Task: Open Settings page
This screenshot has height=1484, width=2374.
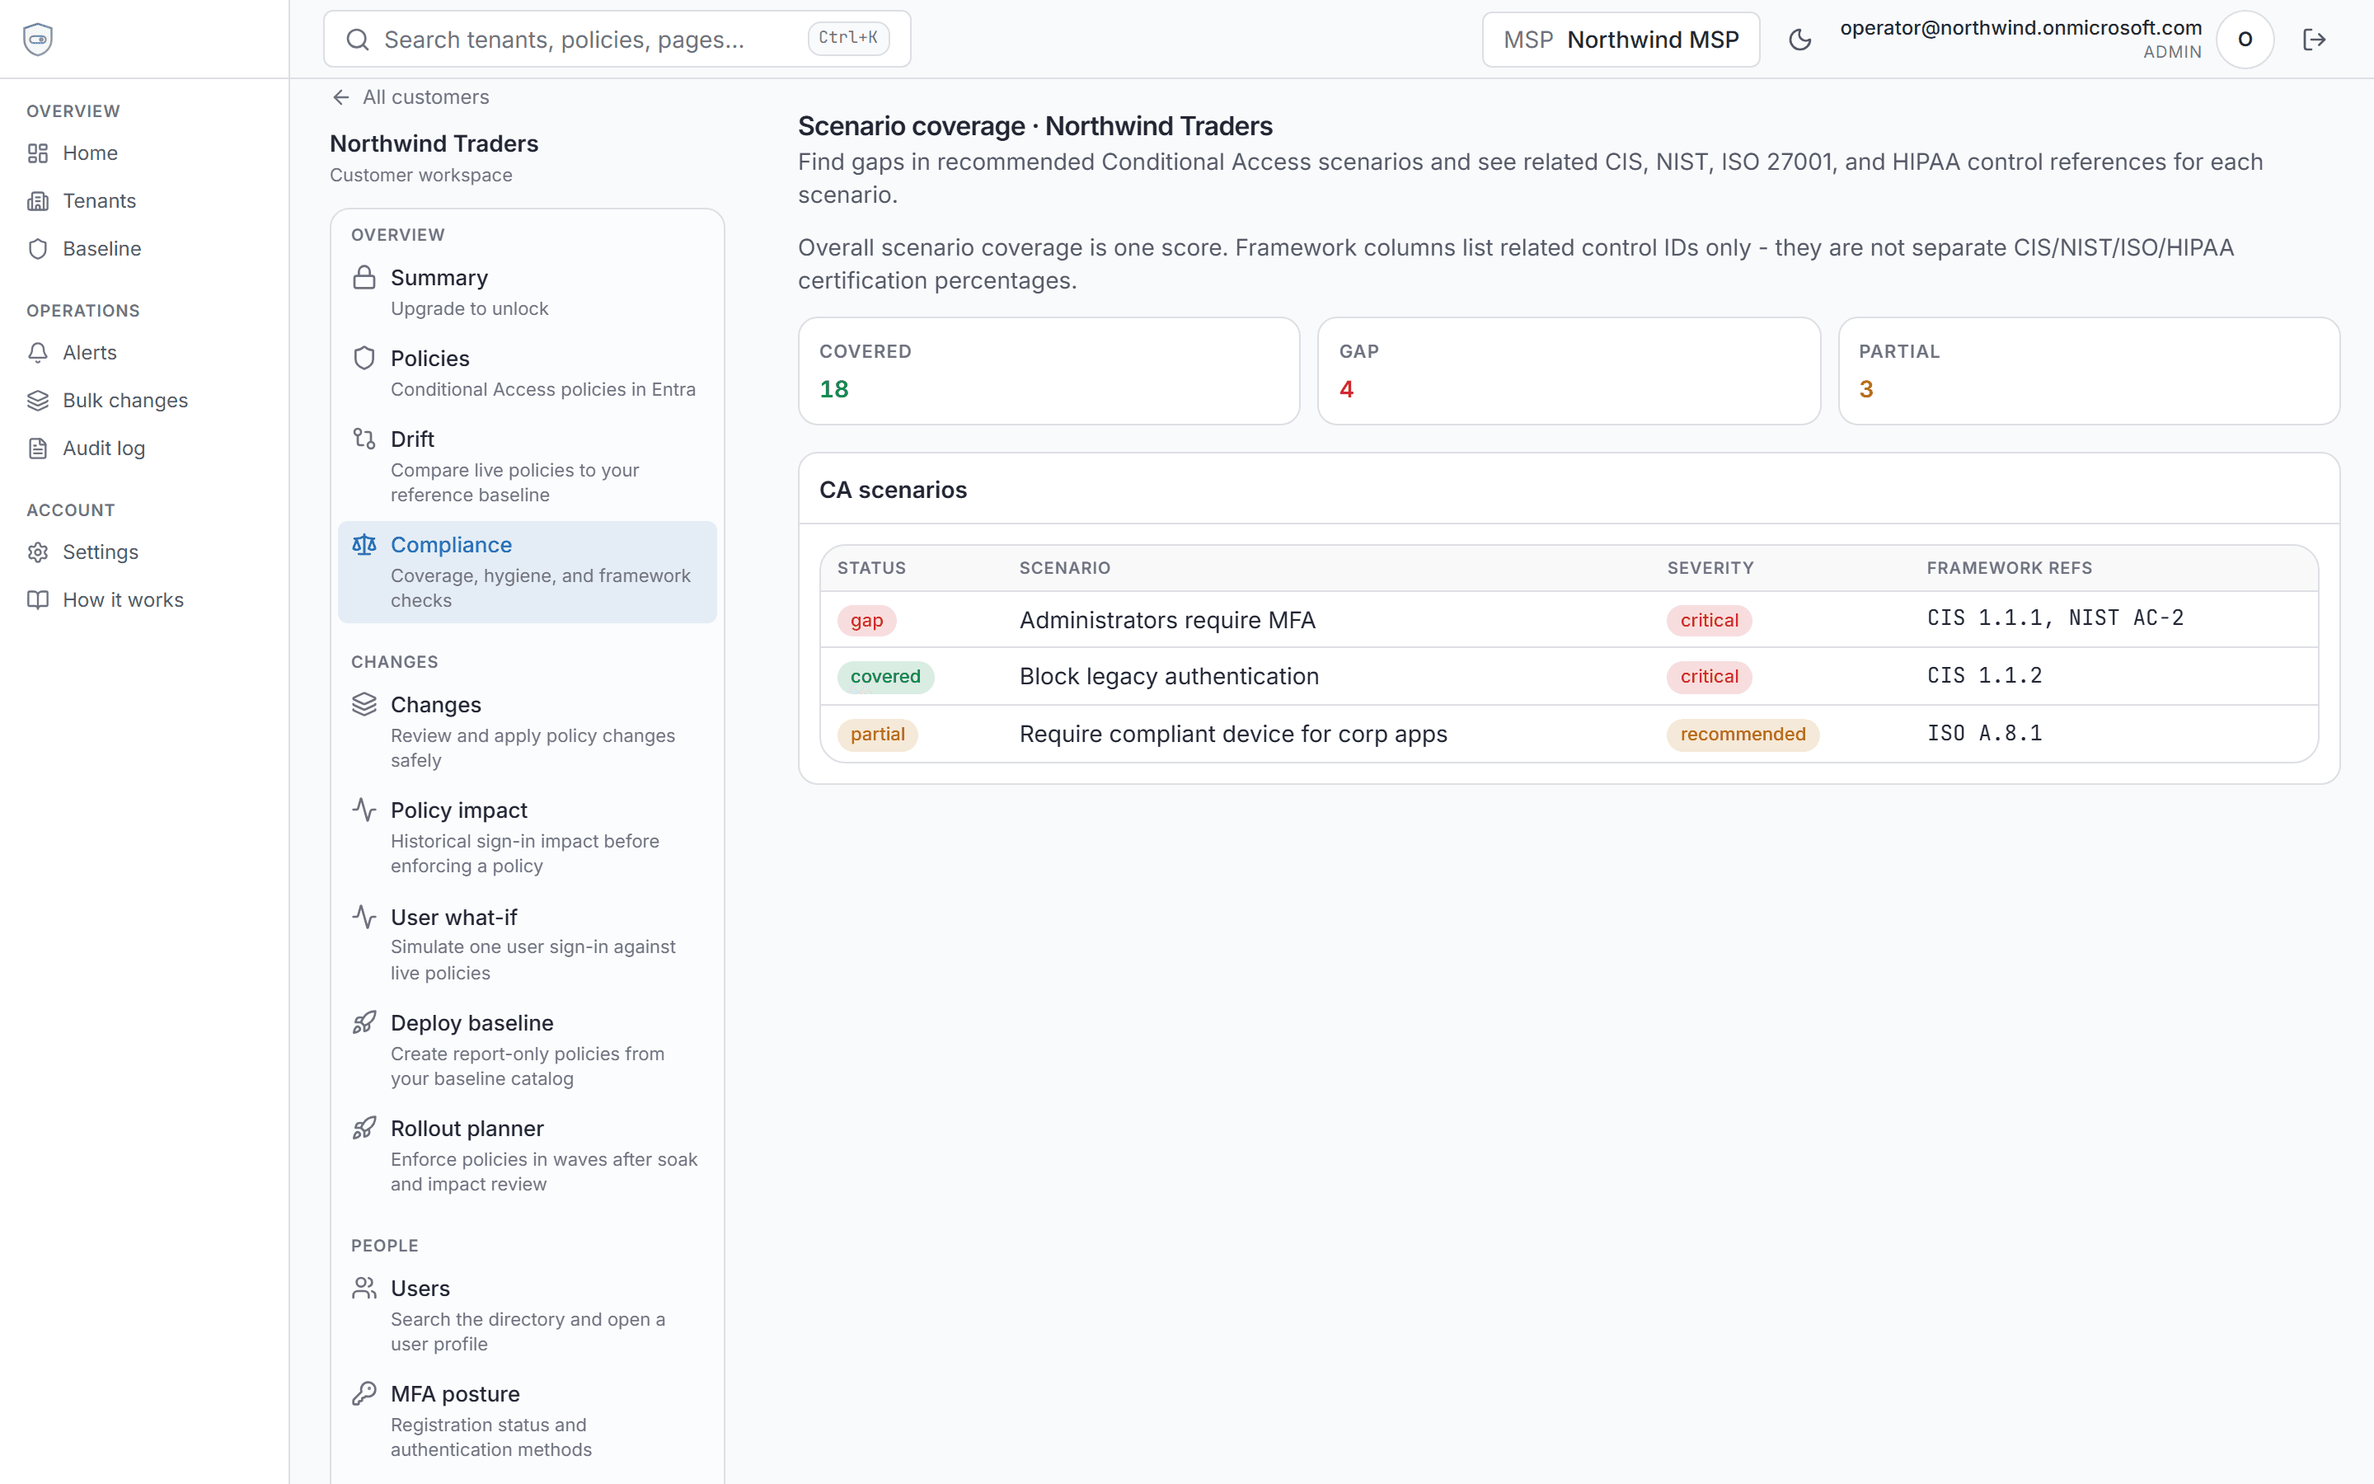Action: pyautogui.click(x=144, y=552)
